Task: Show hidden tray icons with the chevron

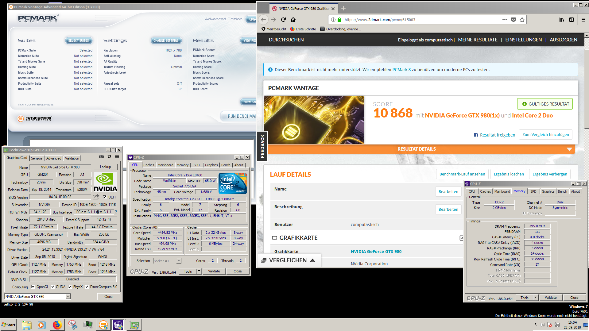Action: [x=536, y=325]
